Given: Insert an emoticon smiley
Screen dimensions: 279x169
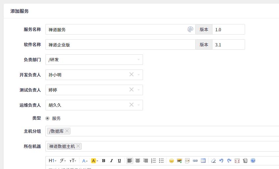Looking at the screenshot, I should [x=172, y=161].
